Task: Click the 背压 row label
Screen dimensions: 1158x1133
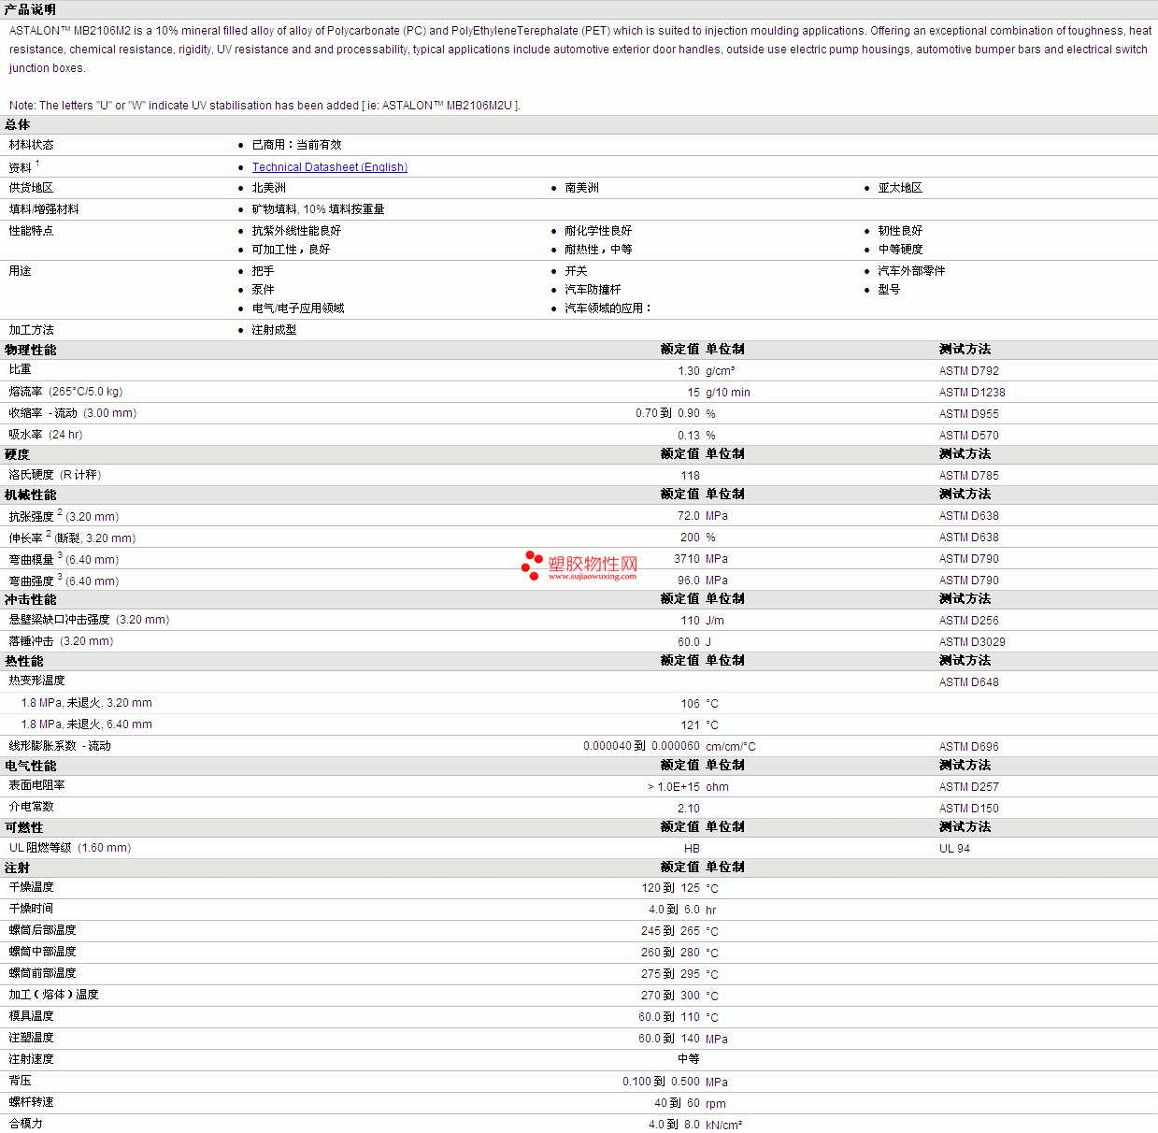Action: pyautogui.click(x=21, y=1081)
